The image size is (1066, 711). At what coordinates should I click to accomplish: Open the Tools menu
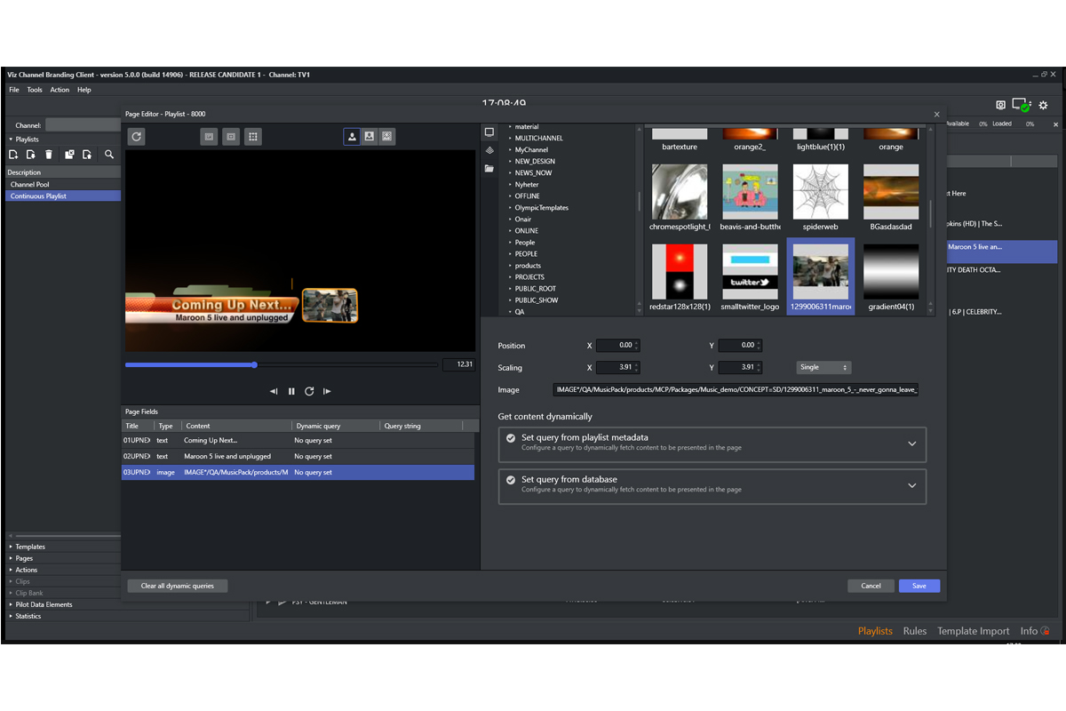34,90
